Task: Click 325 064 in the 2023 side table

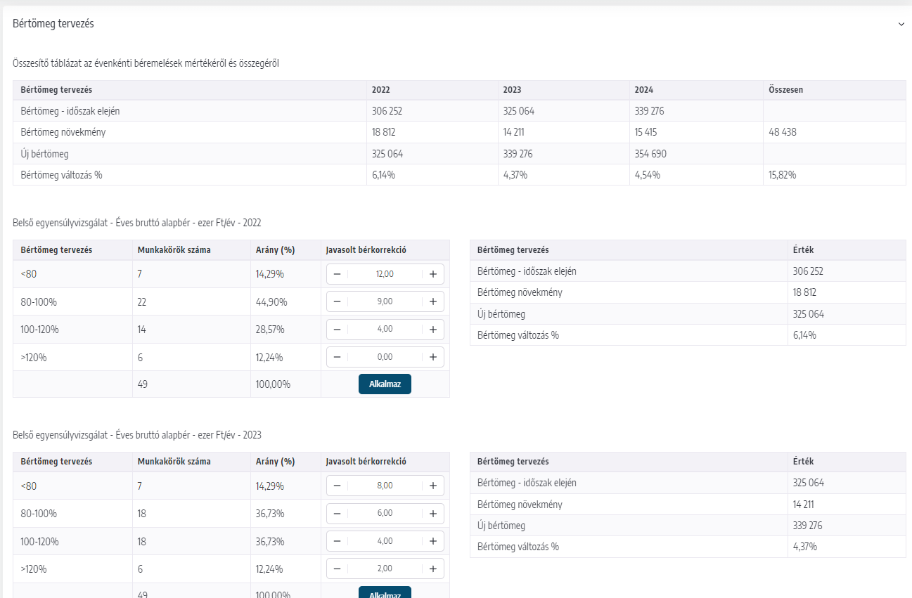Action: [809, 483]
